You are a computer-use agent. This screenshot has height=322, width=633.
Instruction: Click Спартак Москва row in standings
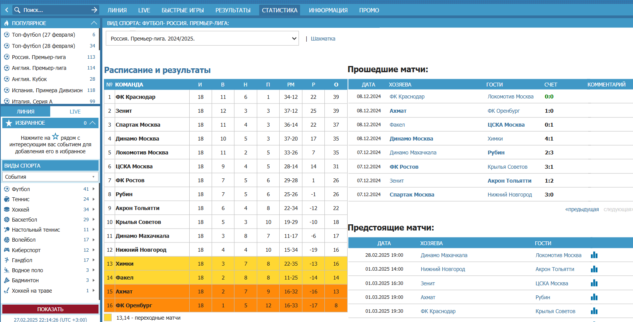pos(226,125)
